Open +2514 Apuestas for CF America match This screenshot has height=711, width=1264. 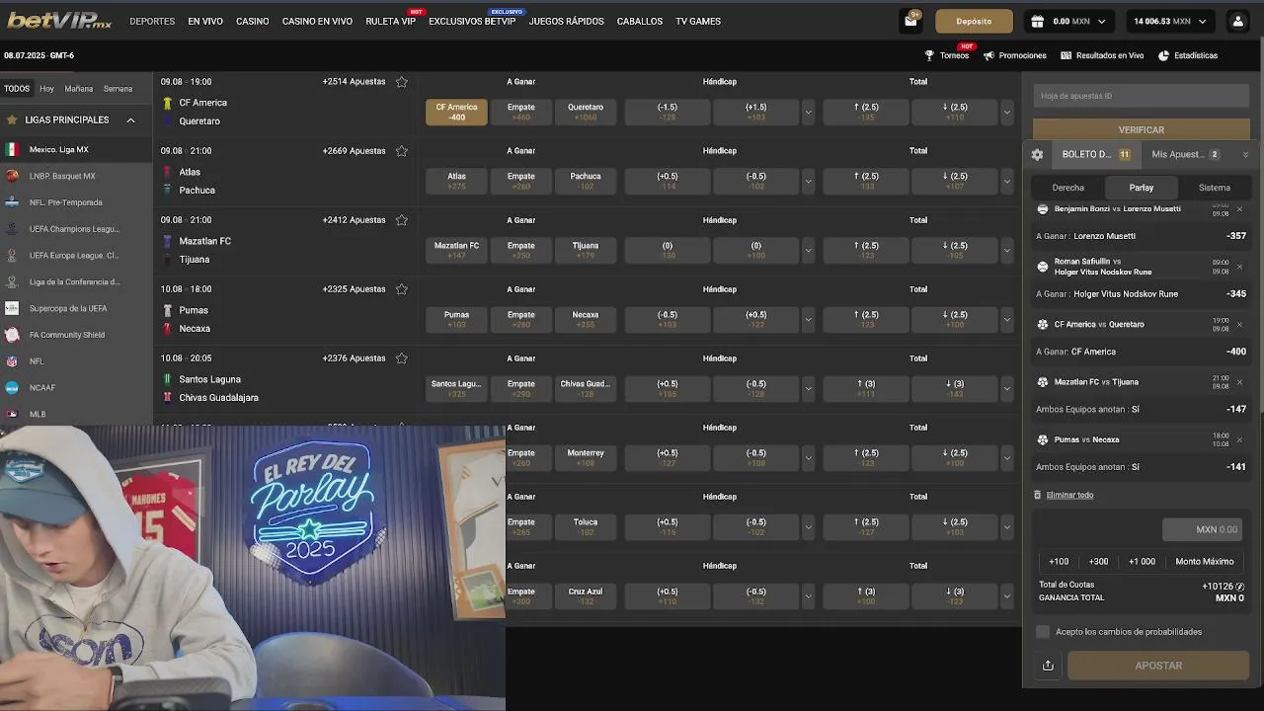(x=354, y=82)
